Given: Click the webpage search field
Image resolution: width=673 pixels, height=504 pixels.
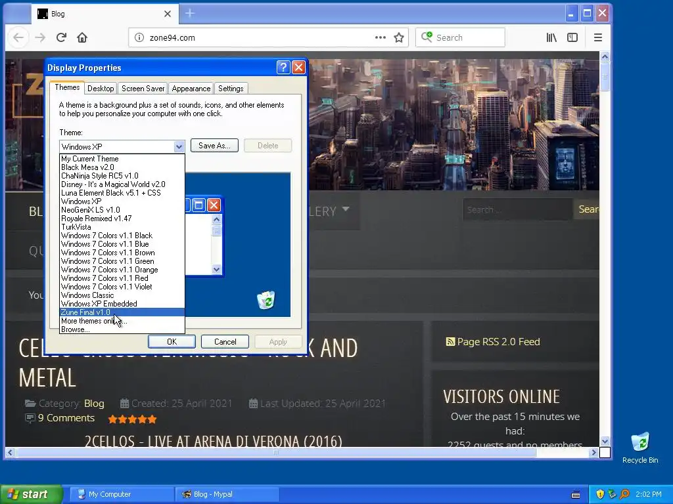Looking at the screenshot, I should click(517, 209).
